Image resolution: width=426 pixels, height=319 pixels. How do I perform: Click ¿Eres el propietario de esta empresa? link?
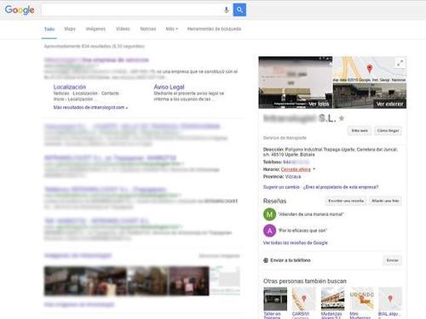coord(341,187)
